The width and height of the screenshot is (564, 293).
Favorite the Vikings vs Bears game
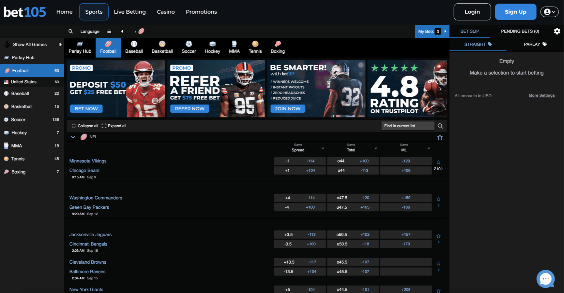[x=438, y=162]
